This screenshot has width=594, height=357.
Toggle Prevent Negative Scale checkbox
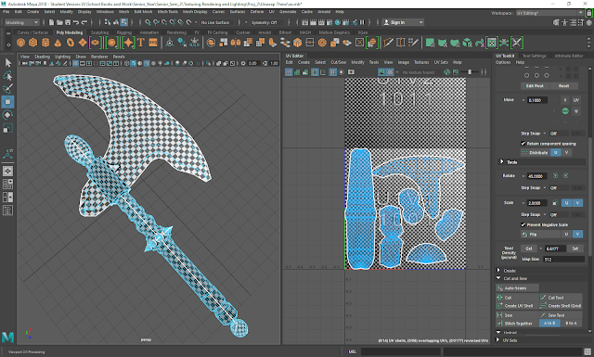tap(523, 224)
